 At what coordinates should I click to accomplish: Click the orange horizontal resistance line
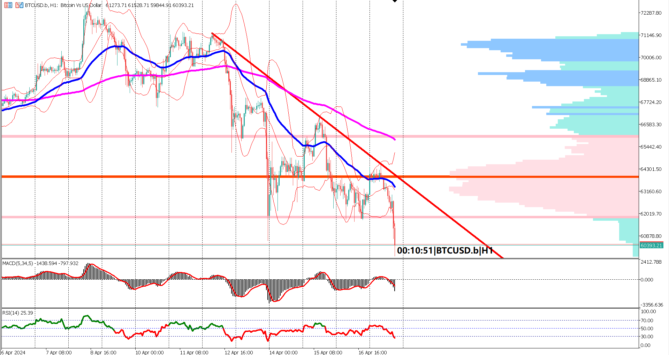[139, 177]
